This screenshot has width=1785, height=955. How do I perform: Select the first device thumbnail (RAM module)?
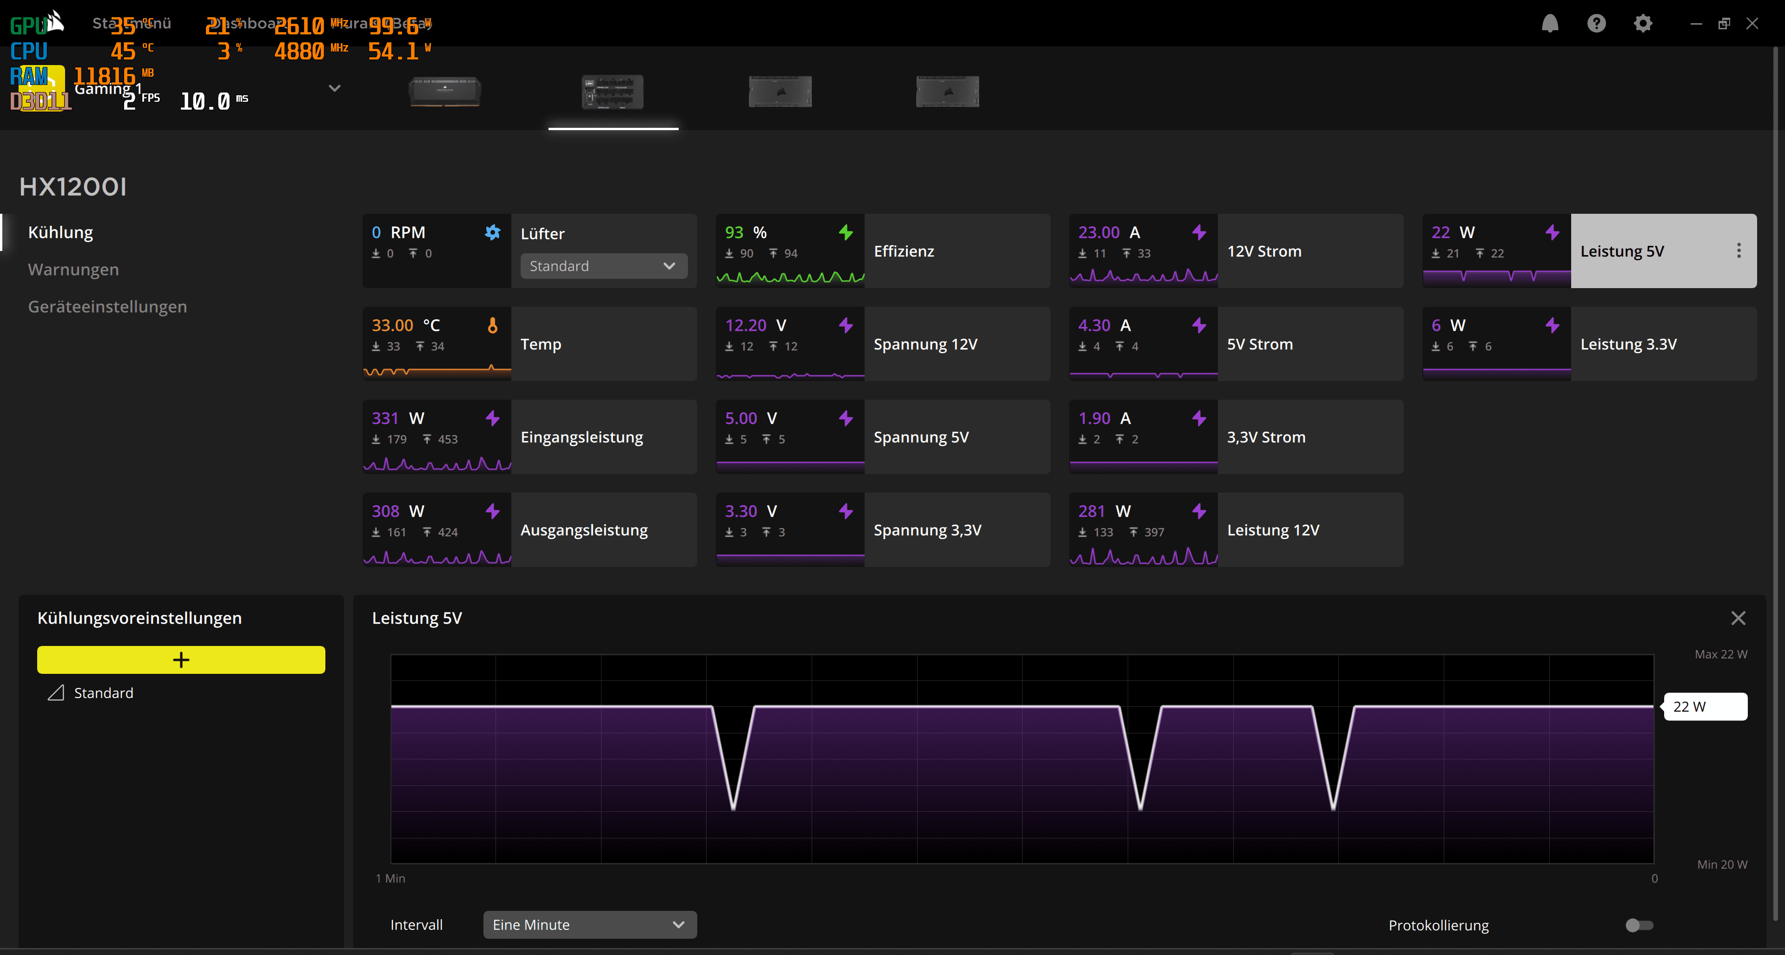click(446, 92)
